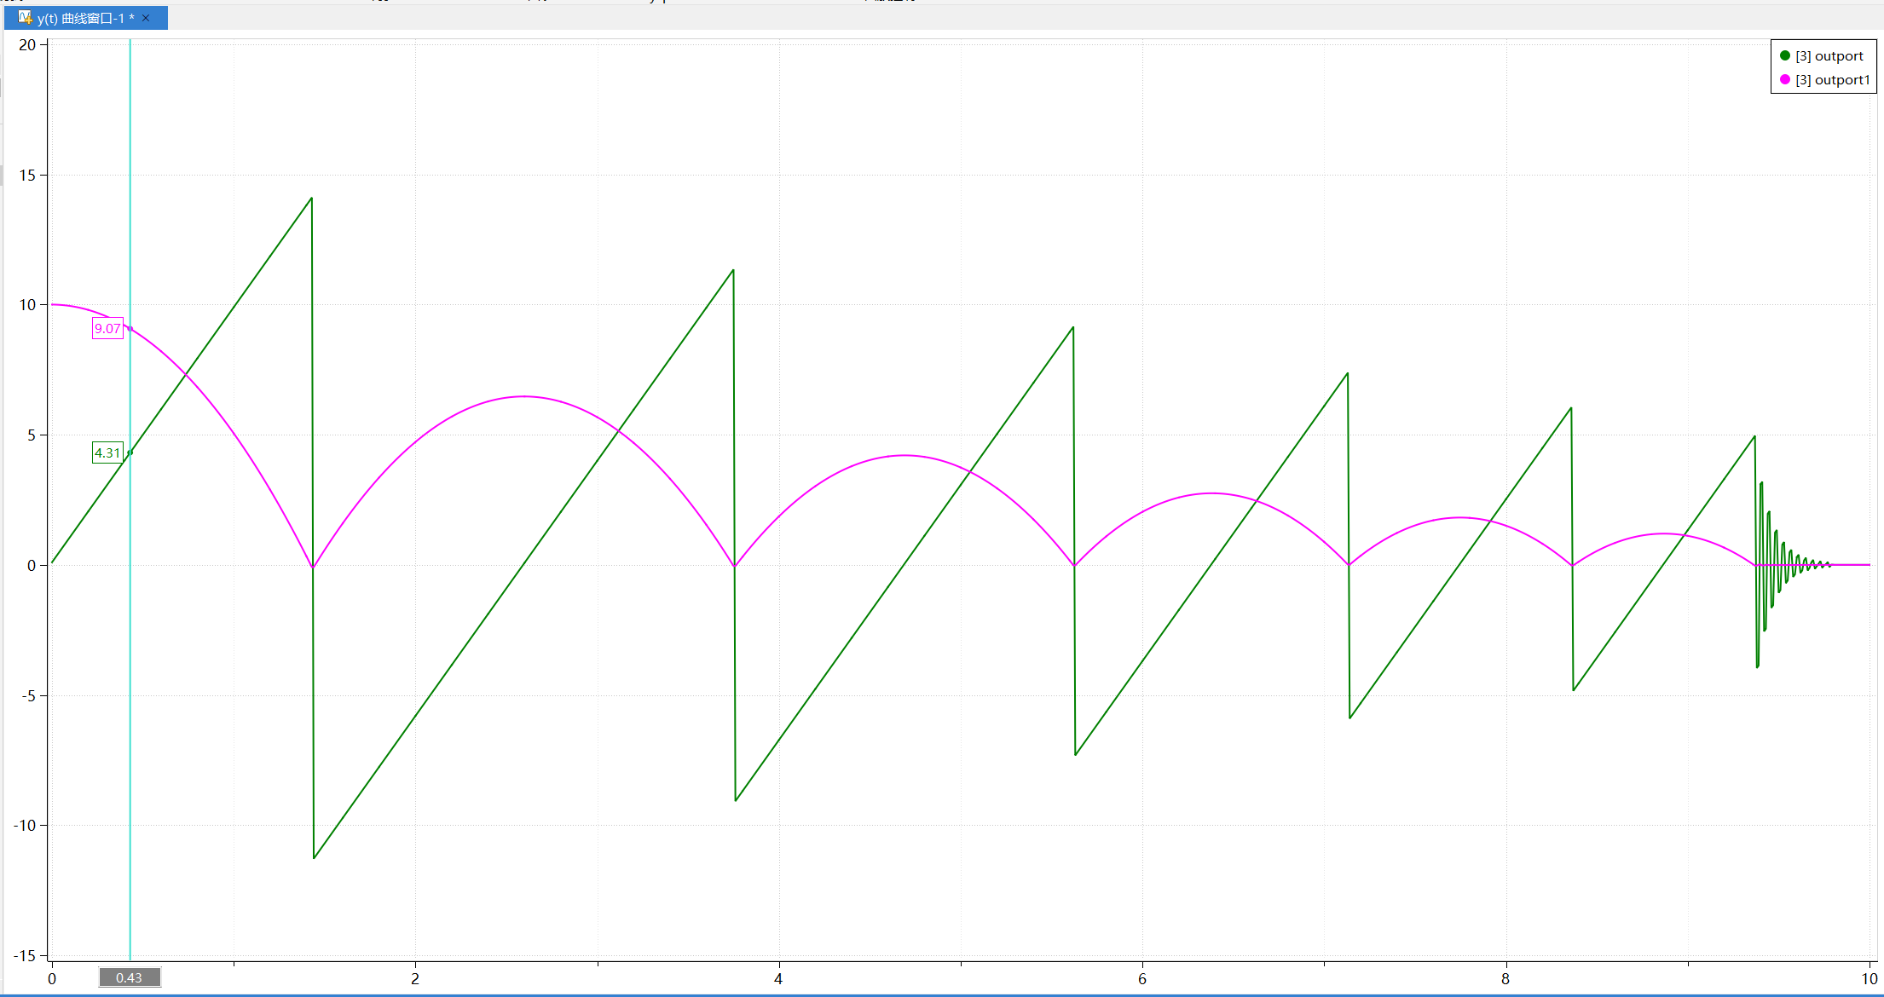Click the x-axis label 4
The height and width of the screenshot is (997, 1884).
(778, 979)
